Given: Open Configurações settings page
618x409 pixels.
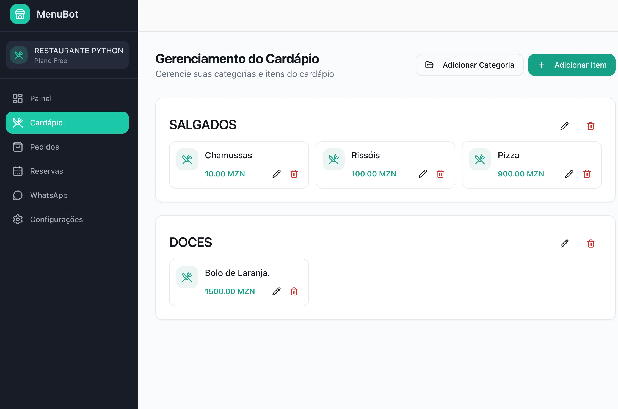Looking at the screenshot, I should tap(67, 219).
